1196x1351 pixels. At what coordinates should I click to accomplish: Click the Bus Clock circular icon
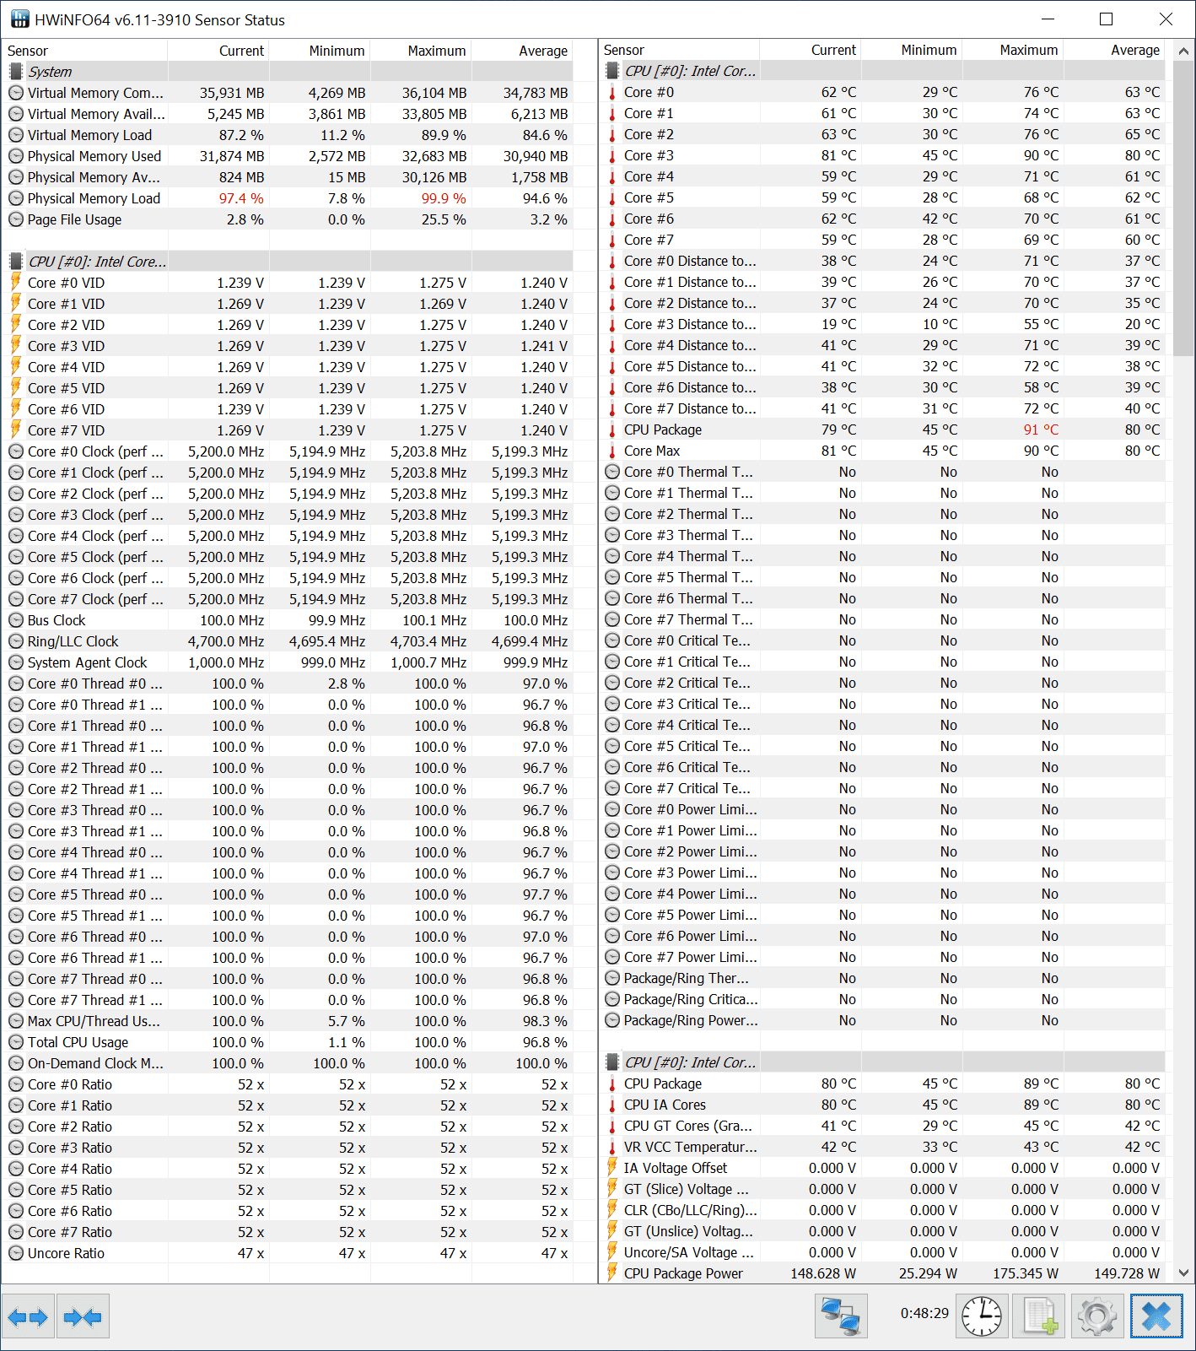pos(16,620)
